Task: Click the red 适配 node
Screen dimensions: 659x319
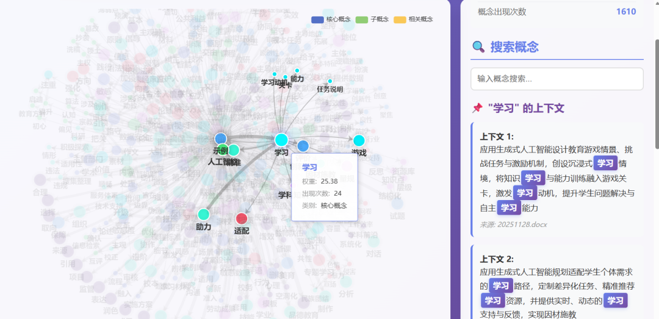Action: click(x=242, y=218)
